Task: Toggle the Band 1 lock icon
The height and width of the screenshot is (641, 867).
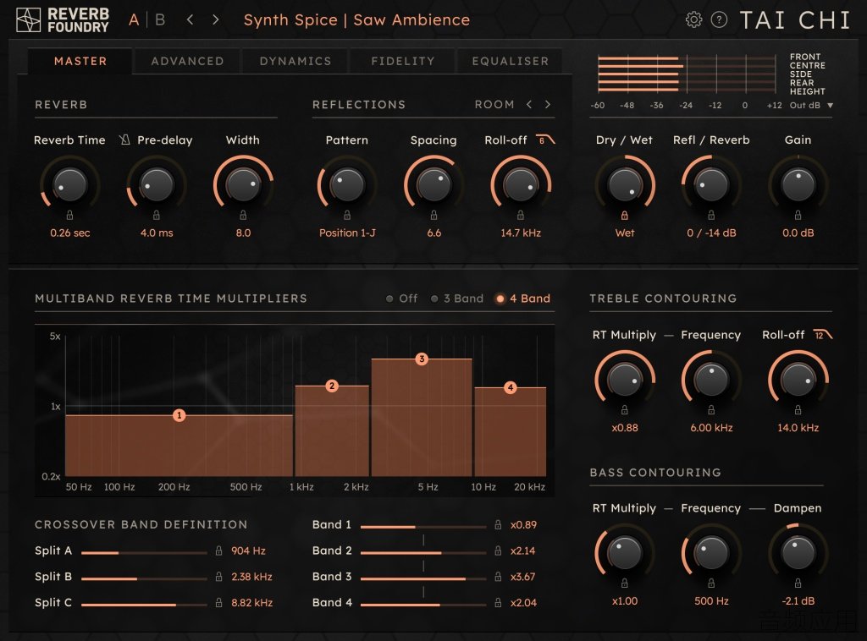Action: tap(498, 524)
